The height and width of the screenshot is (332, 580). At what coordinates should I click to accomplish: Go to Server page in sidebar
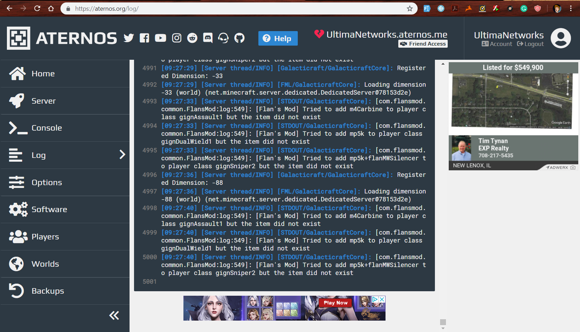65,101
